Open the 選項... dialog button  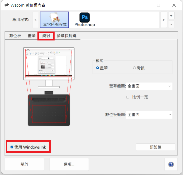pos(69,164)
